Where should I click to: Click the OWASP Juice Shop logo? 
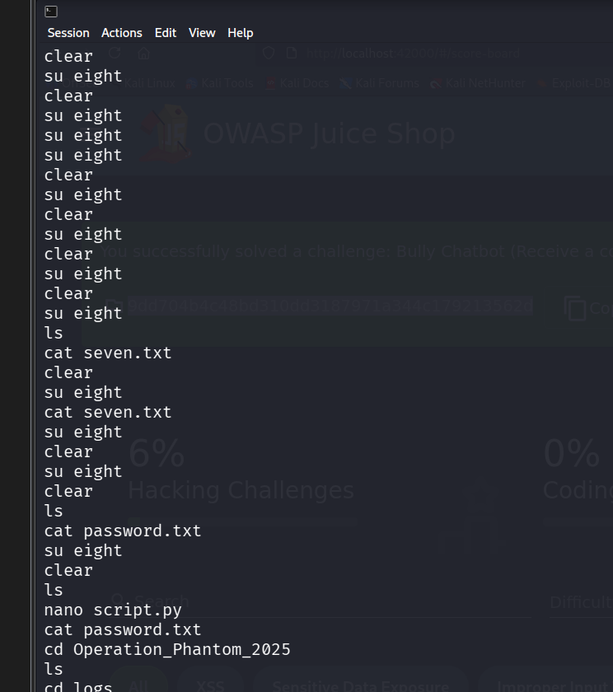(165, 133)
